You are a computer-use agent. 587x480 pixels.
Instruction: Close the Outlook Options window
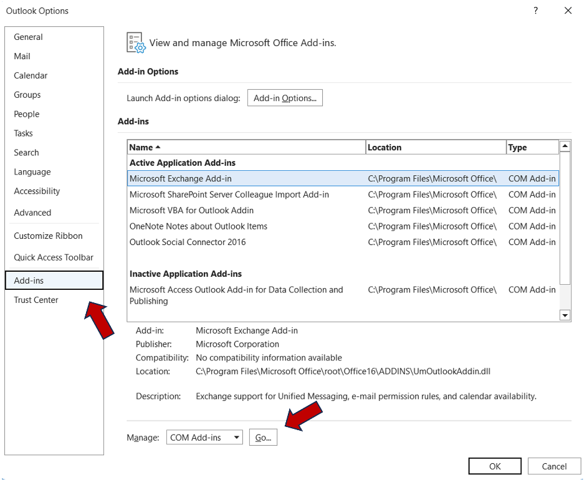(x=568, y=11)
